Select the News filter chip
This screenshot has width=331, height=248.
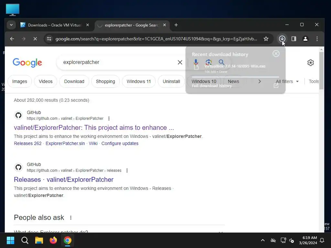point(233,81)
